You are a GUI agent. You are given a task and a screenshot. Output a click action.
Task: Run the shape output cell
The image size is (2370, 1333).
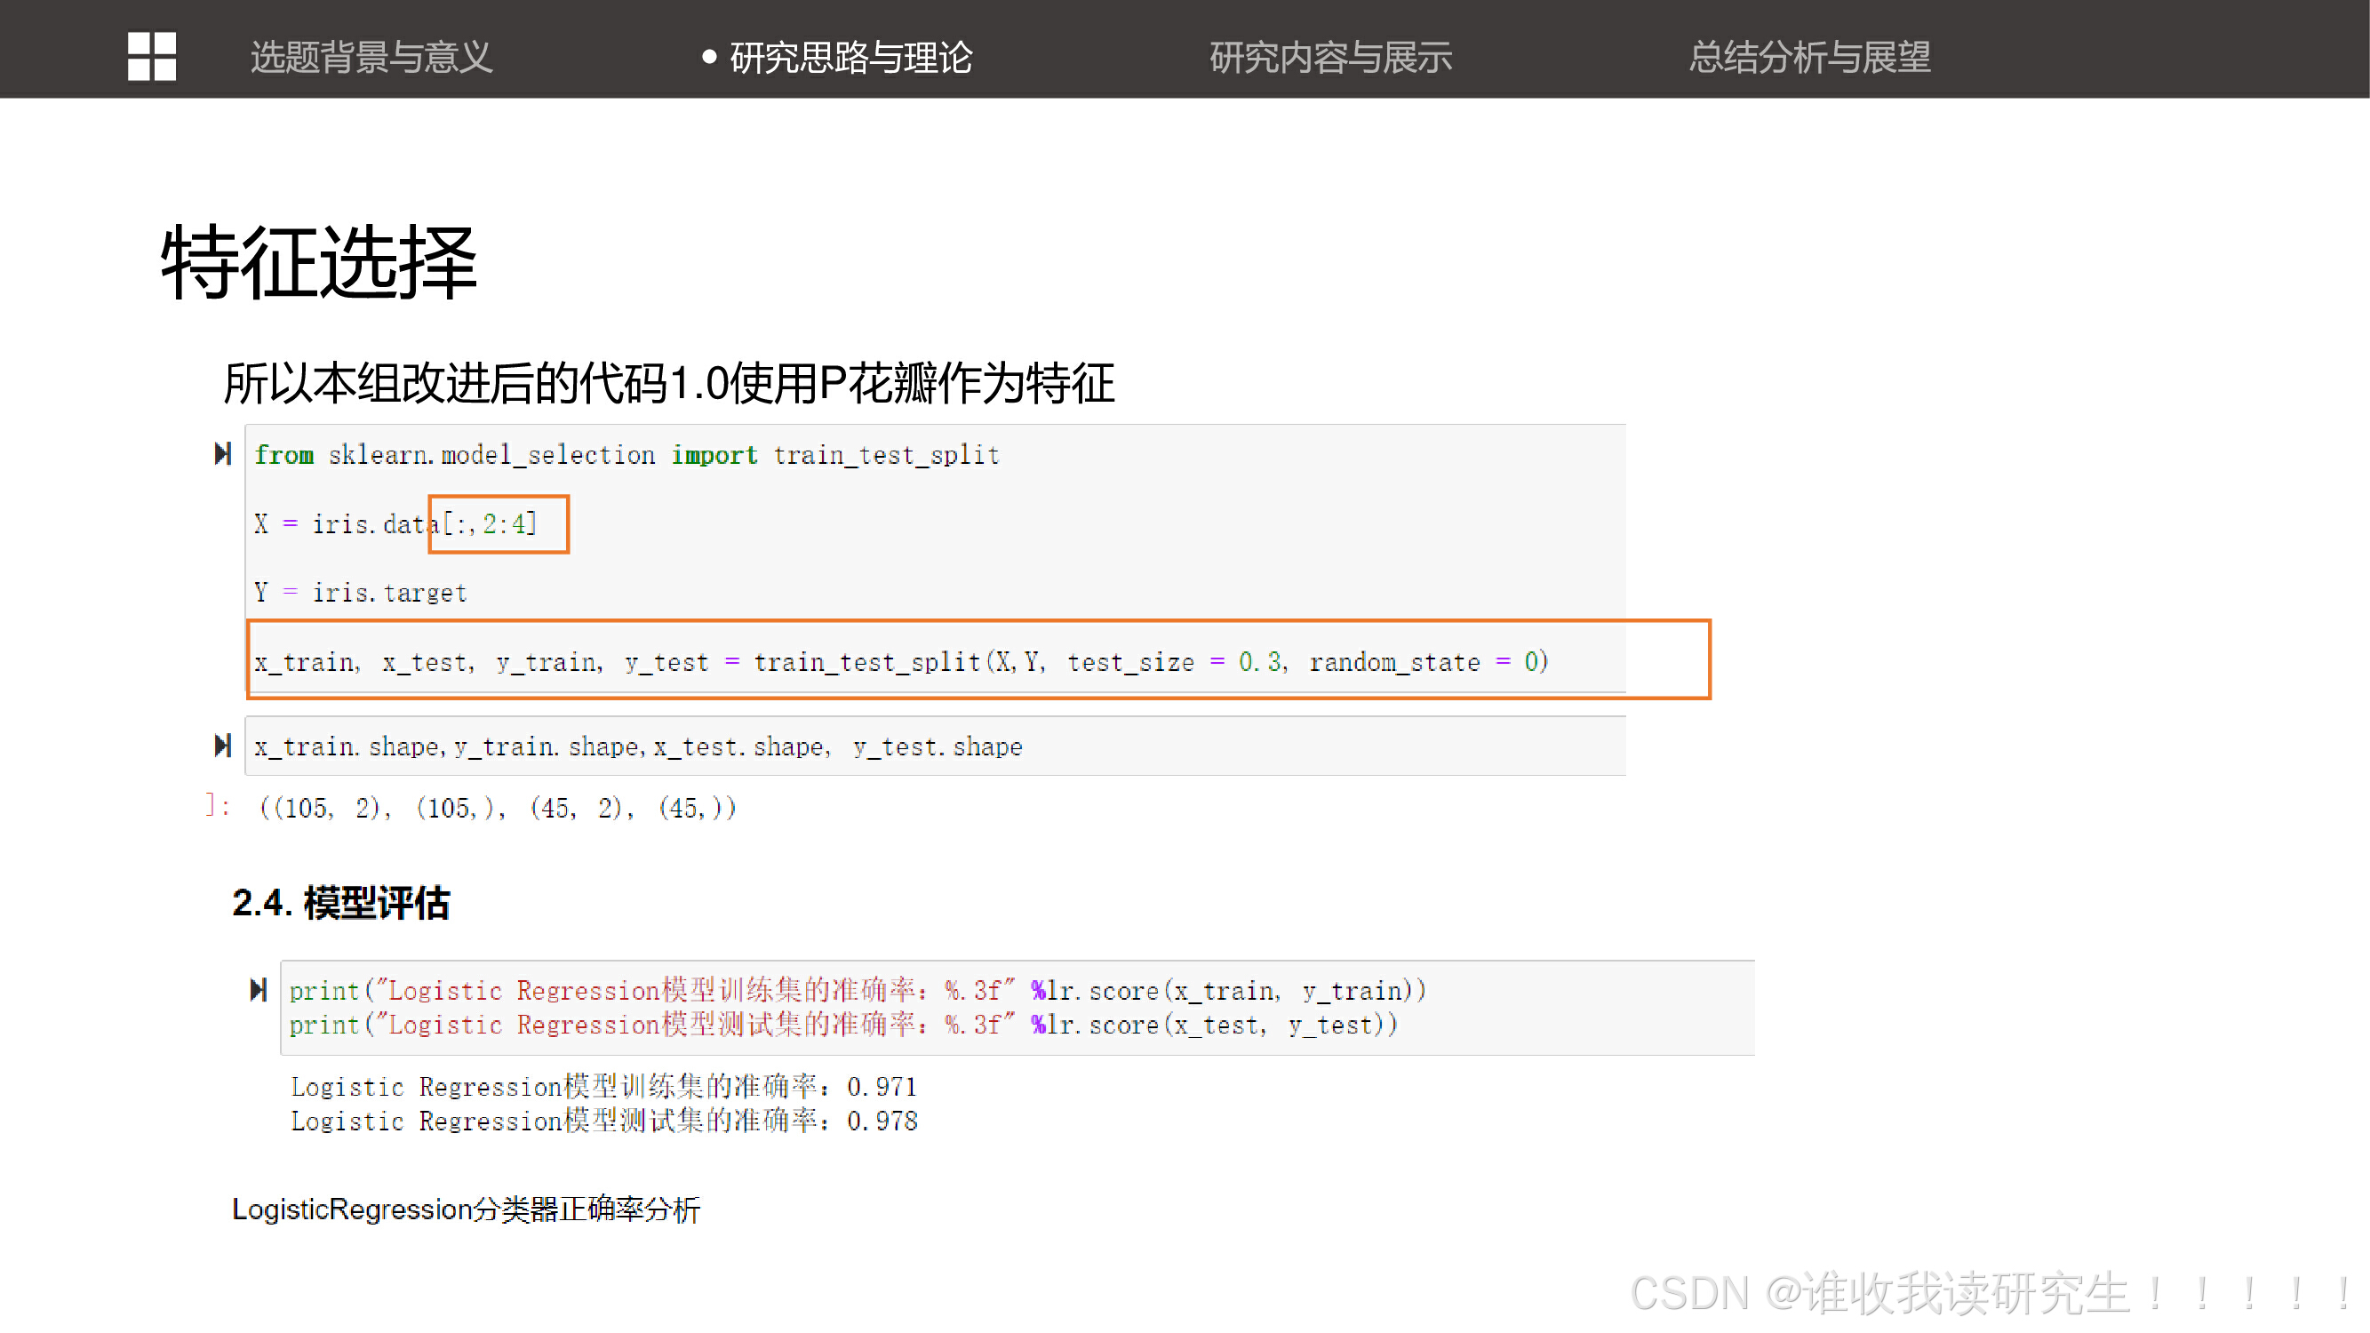click(223, 746)
